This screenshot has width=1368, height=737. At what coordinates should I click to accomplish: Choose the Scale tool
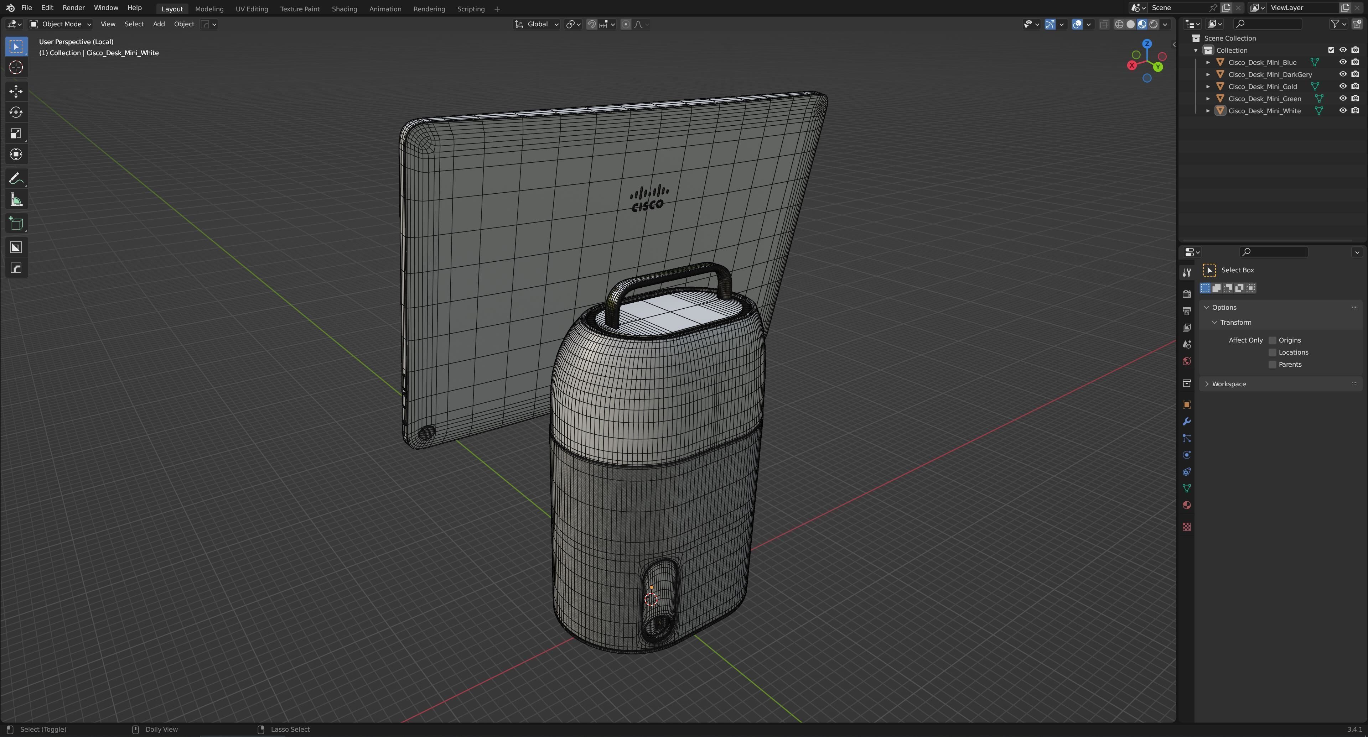click(16, 134)
